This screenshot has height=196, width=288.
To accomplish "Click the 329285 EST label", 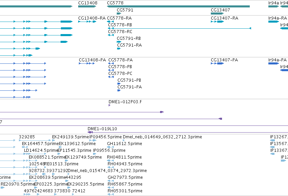I will point(27,137).
